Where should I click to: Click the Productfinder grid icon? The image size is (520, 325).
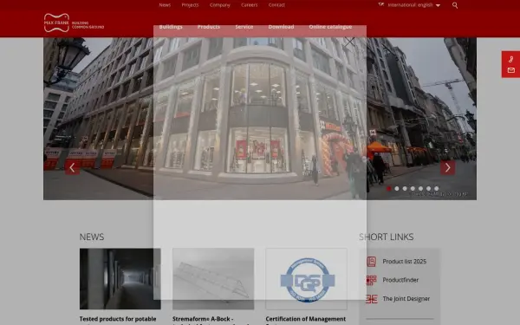coord(372,280)
